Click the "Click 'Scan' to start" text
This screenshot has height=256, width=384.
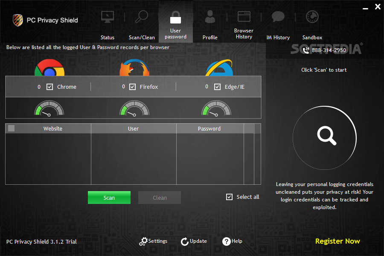324,70
